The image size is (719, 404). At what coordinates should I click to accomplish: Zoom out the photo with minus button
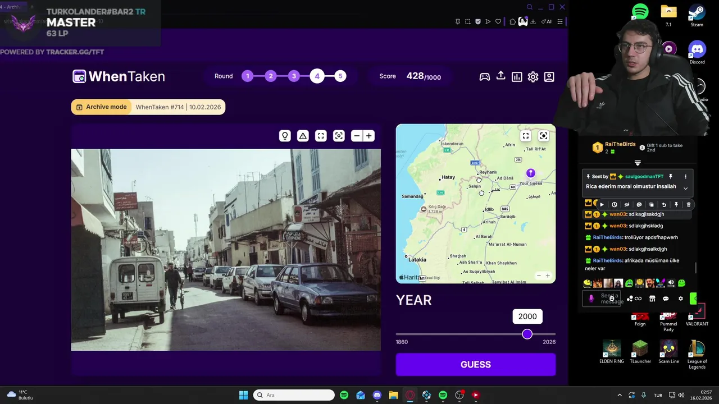coord(357,136)
